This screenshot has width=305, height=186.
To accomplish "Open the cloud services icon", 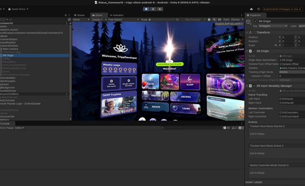I will (251, 9).
